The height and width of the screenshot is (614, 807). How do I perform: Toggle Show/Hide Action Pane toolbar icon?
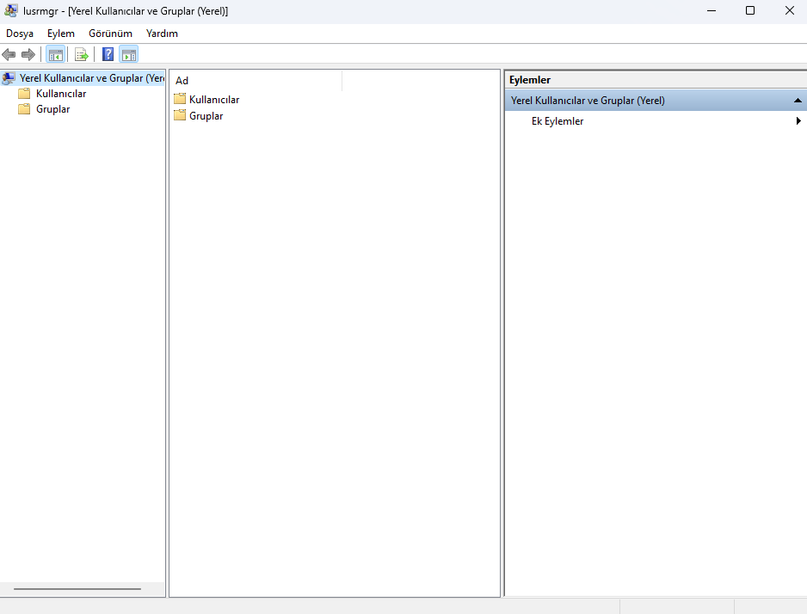coord(129,54)
